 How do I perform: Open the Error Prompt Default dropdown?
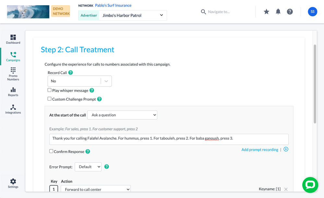(x=88, y=167)
